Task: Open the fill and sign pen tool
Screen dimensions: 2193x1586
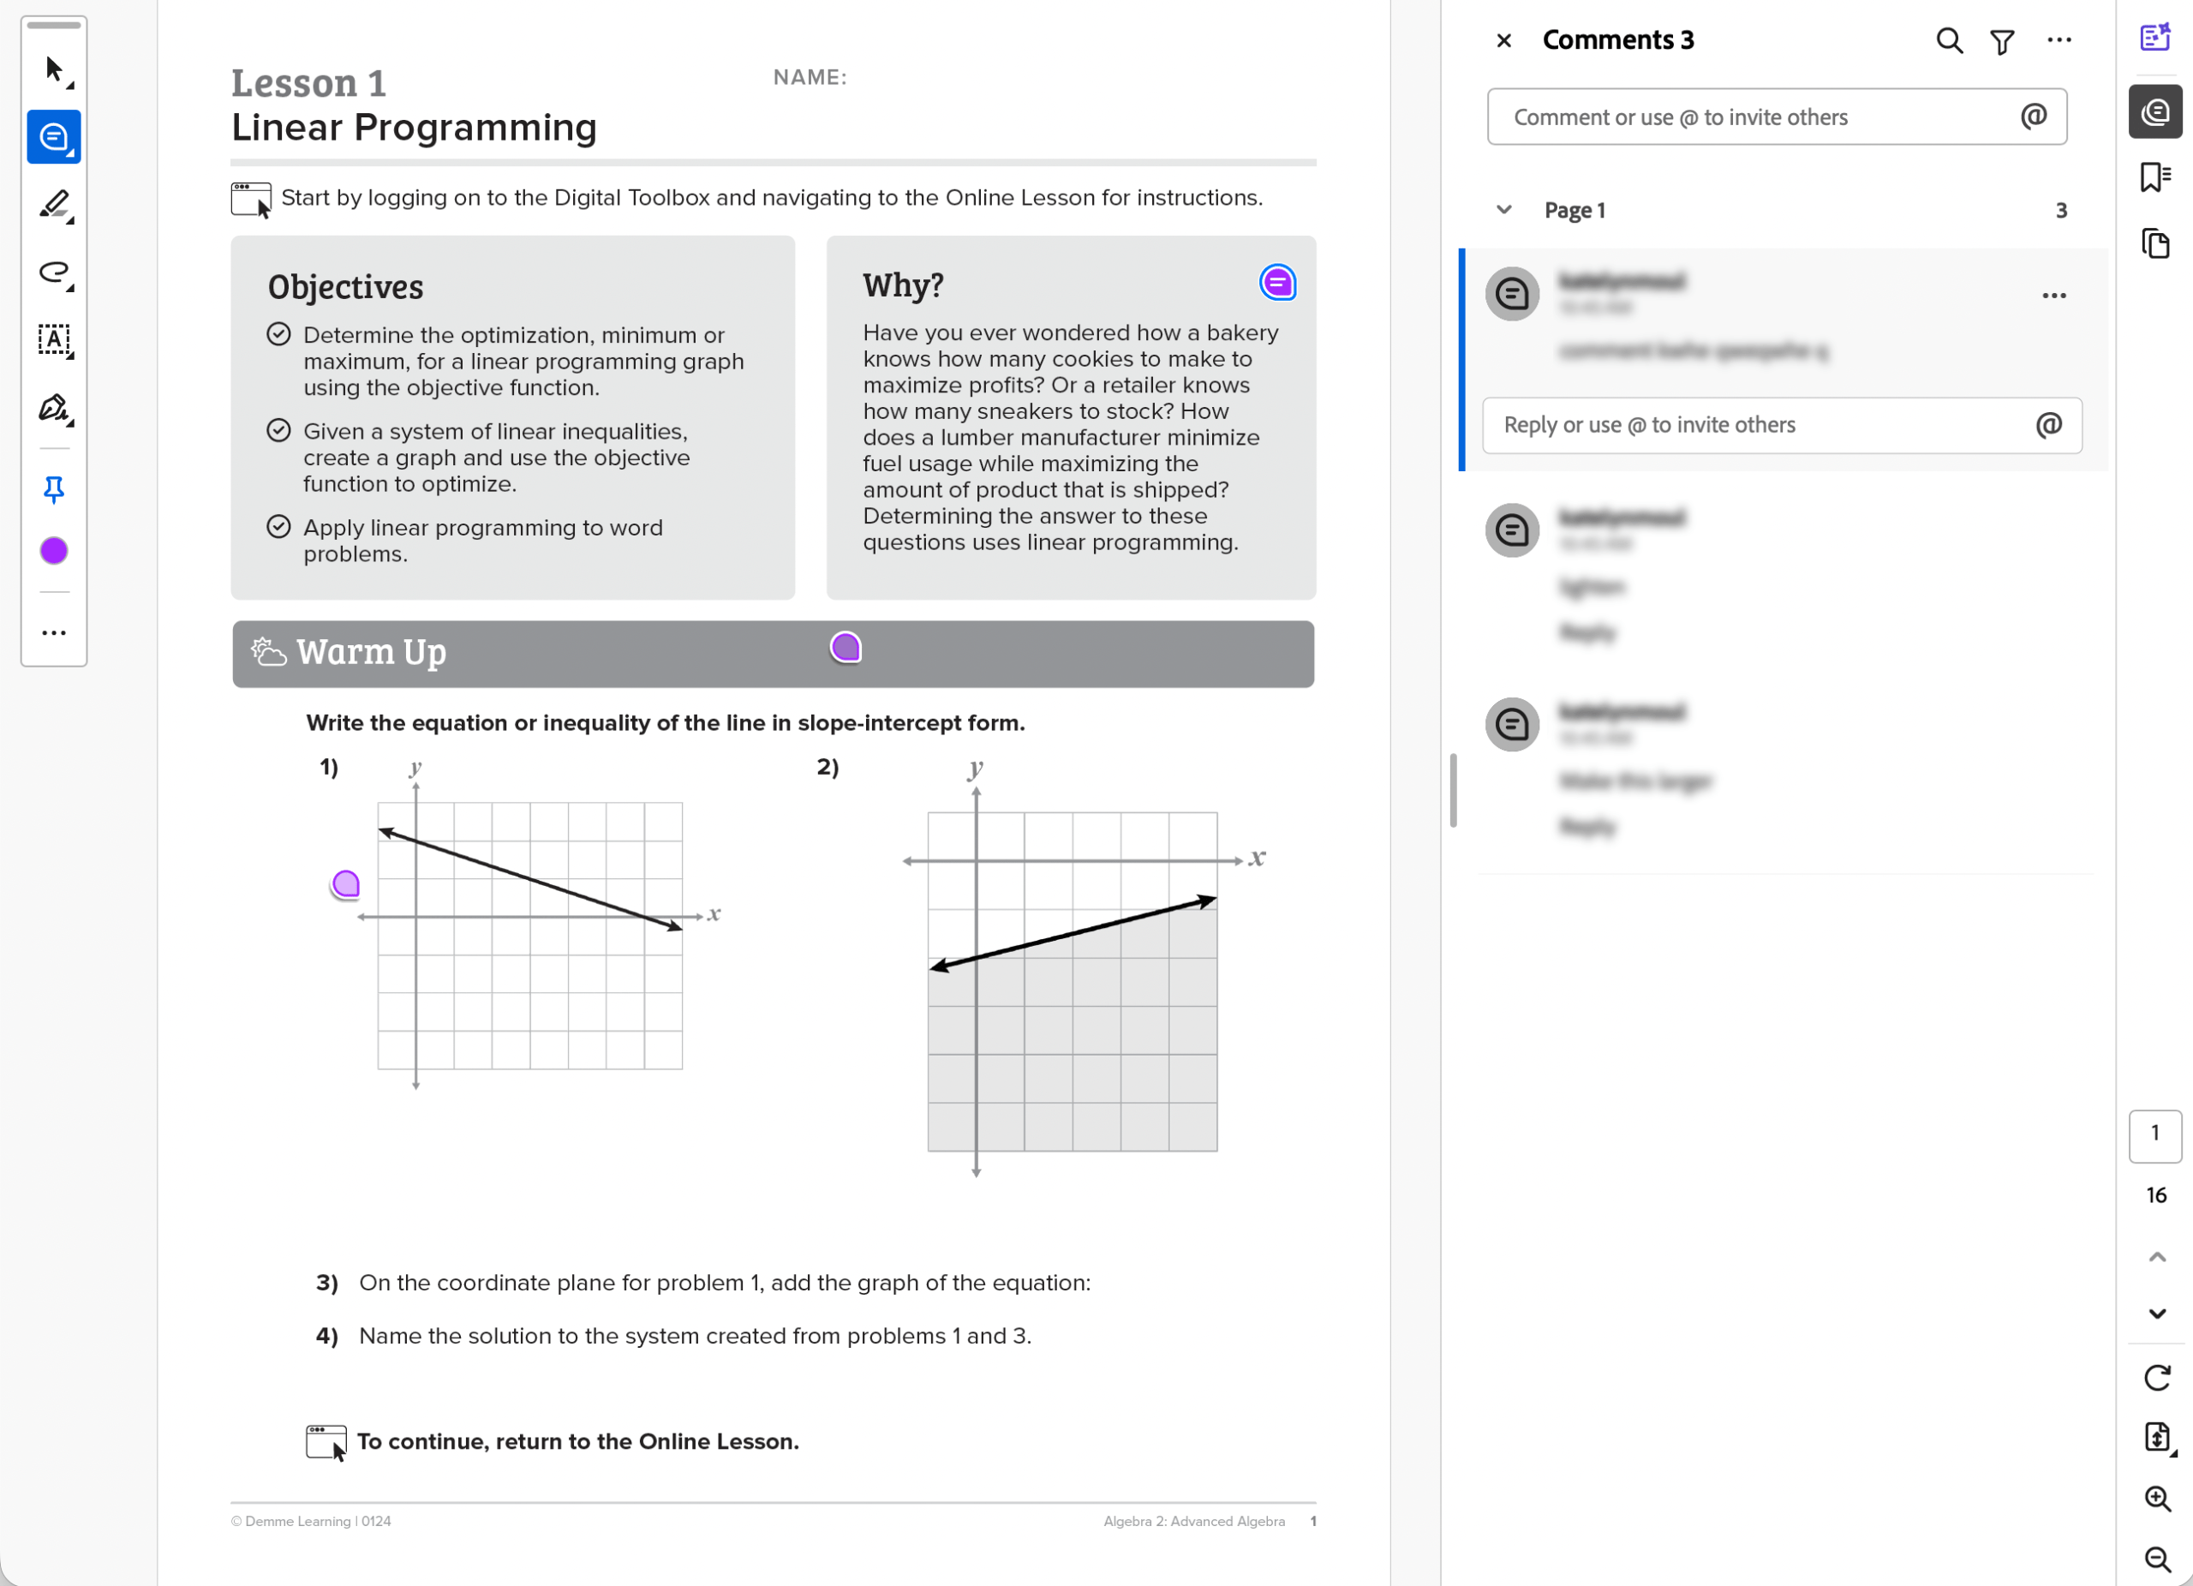Action: click(x=54, y=408)
